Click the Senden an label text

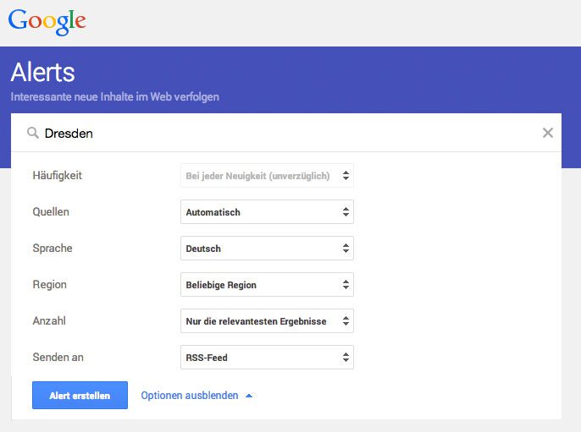click(x=58, y=358)
